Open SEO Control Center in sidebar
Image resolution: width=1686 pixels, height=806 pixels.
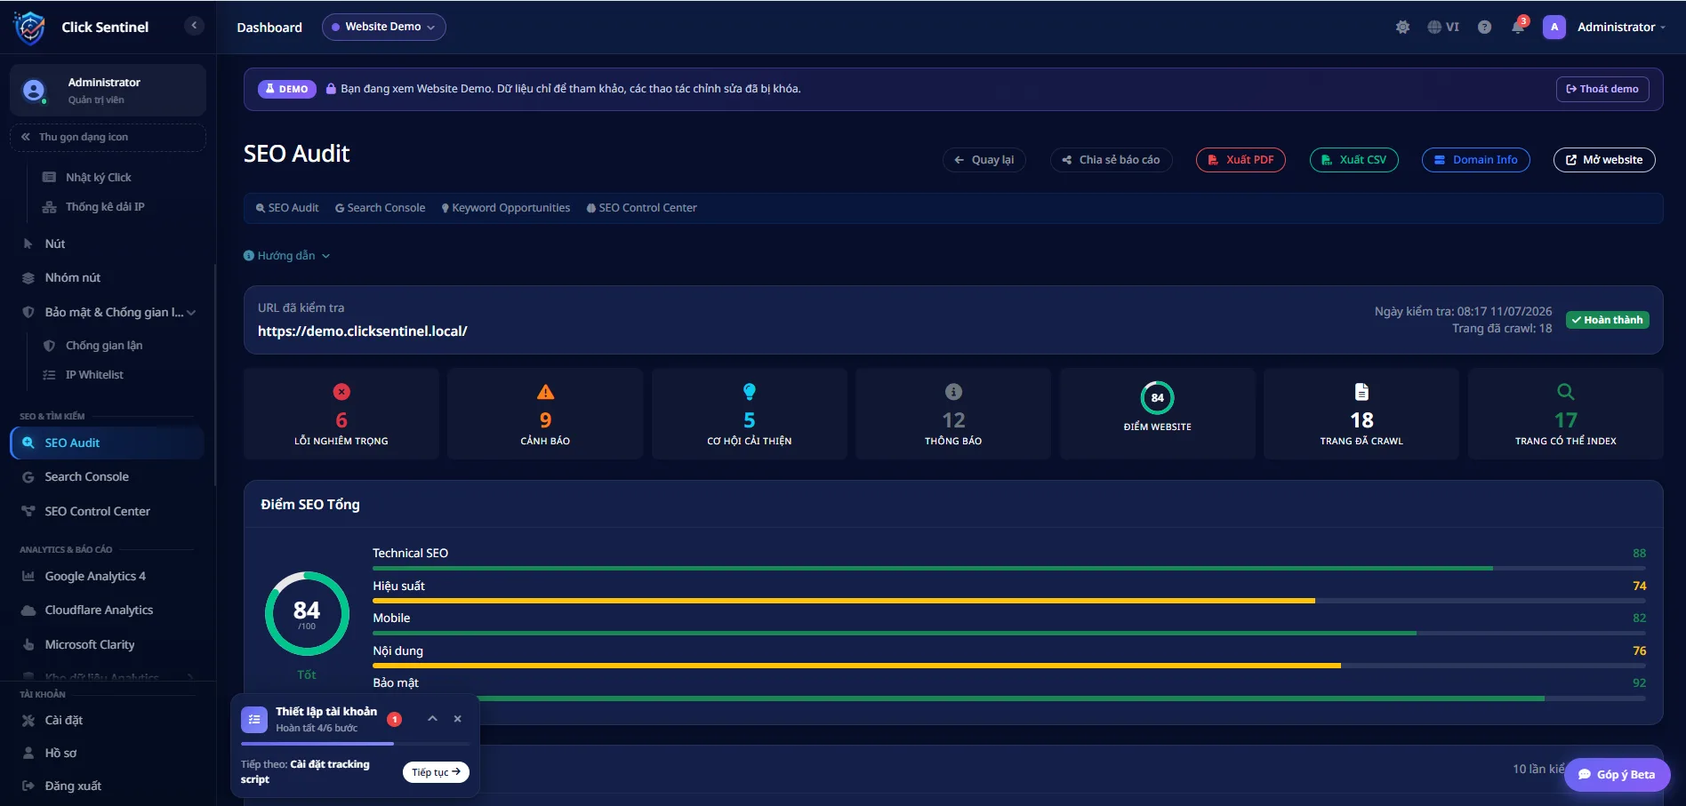pos(98,512)
